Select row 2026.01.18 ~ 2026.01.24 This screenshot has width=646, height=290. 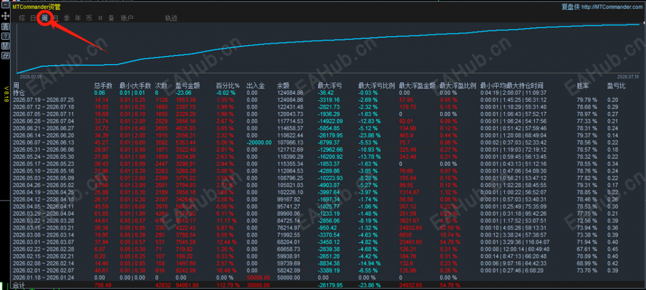44,278
